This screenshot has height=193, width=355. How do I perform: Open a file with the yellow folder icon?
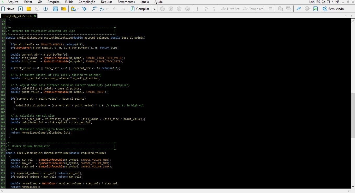pyautogui.click(x=29, y=9)
